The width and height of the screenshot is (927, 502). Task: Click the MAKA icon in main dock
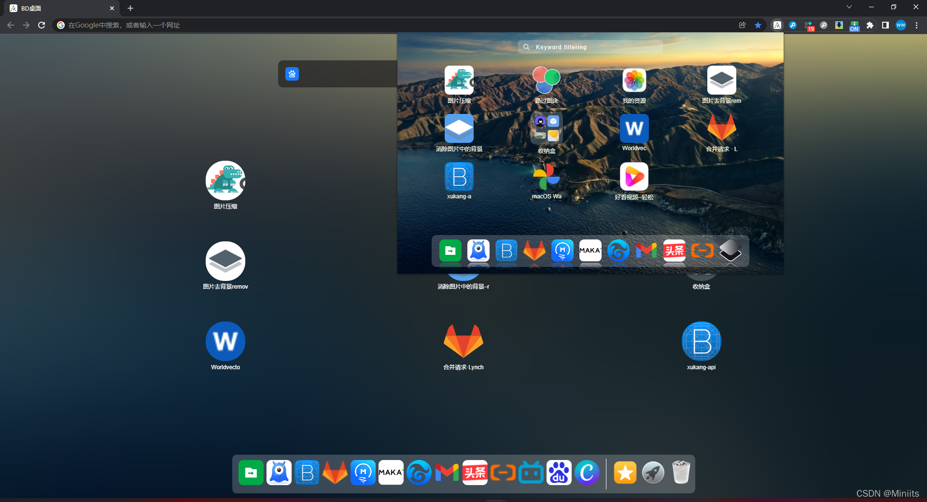tap(391, 473)
